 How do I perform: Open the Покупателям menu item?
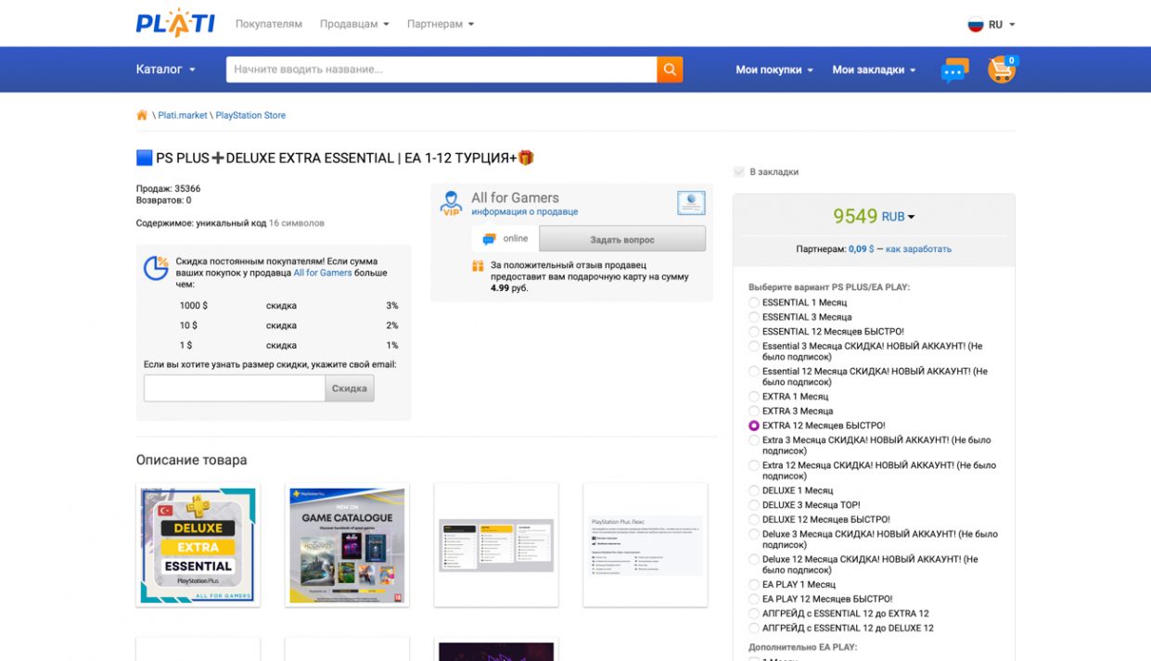tap(269, 24)
